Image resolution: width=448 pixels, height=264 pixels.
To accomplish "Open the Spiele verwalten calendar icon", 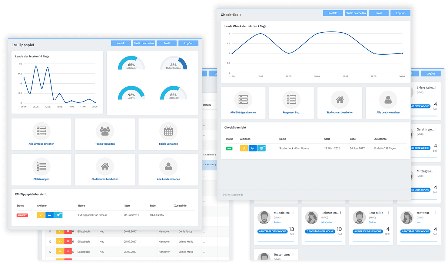I will coord(168,131).
